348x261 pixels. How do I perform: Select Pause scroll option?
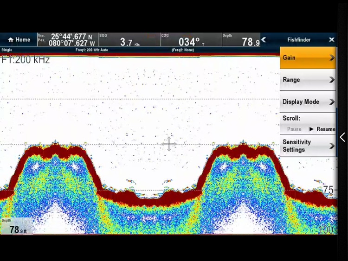[x=294, y=129]
